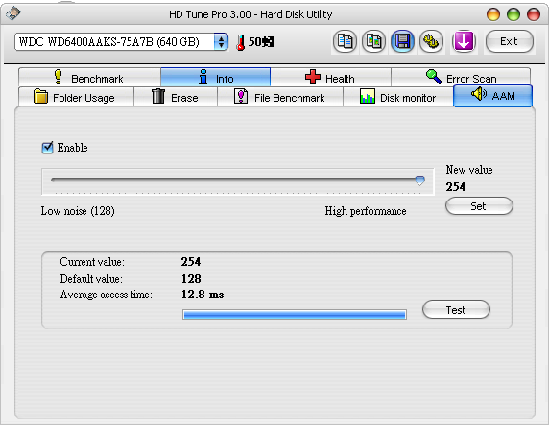Viewport: 549px width, 425px height.
Task: Open the options wrench icon
Action: 431,41
